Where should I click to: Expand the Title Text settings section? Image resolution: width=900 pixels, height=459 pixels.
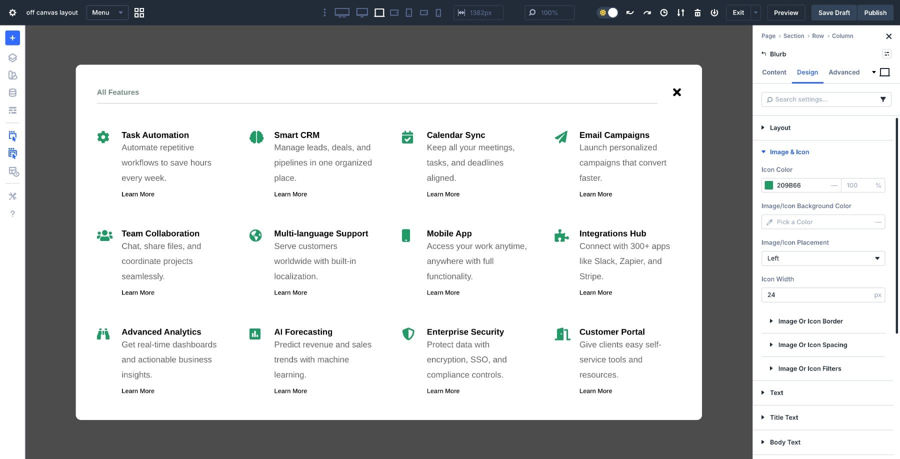click(x=783, y=417)
